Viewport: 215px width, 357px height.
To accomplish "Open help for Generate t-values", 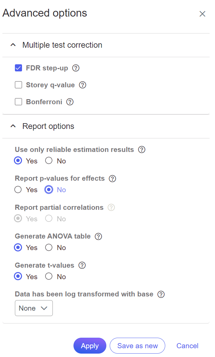I will click(x=82, y=265).
